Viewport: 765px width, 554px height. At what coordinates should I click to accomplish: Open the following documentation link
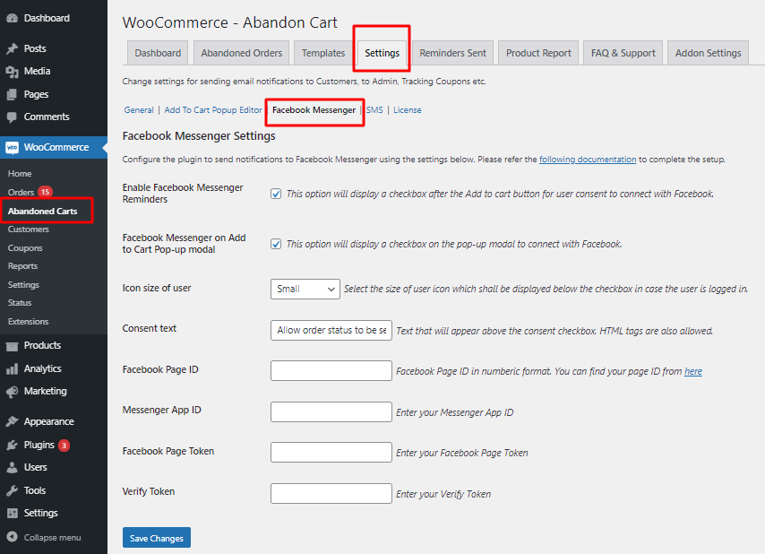588,160
